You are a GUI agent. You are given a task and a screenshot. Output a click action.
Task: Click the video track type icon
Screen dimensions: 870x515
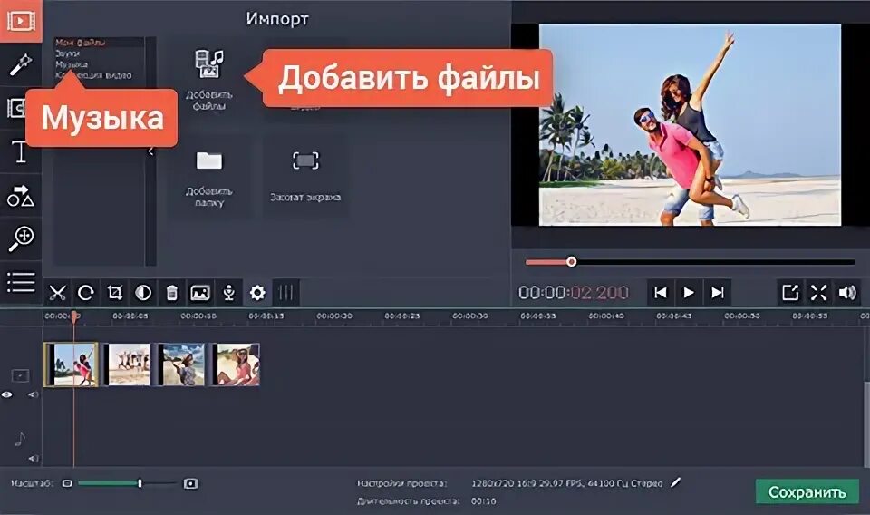click(20, 375)
